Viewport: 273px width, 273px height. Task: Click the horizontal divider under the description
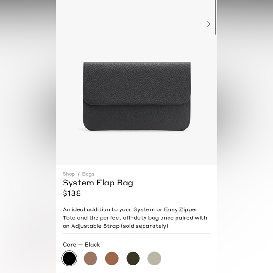[136, 233]
